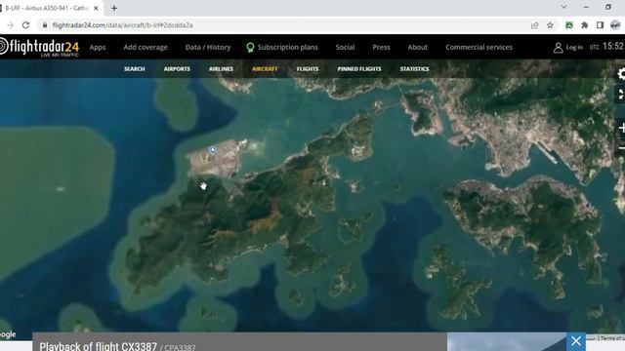
Task: Click the UTC 15:52 clock
Action: (606, 47)
